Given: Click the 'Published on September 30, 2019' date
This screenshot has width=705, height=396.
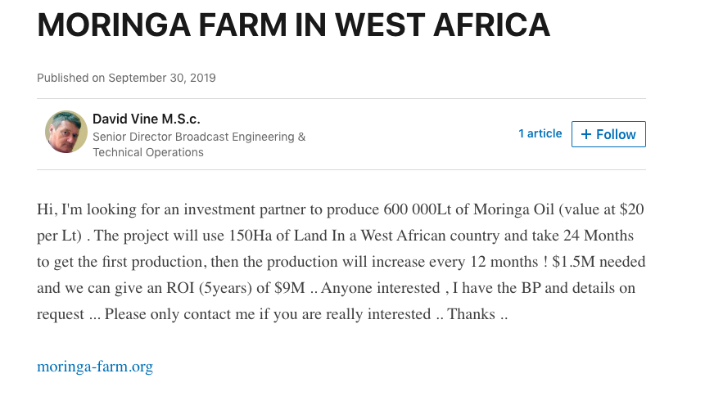Looking at the screenshot, I should pos(126,78).
